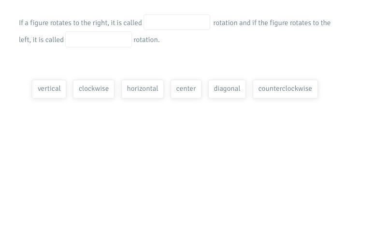Select the 'diagonal' word tile
389x228 pixels.
pyautogui.click(x=227, y=89)
